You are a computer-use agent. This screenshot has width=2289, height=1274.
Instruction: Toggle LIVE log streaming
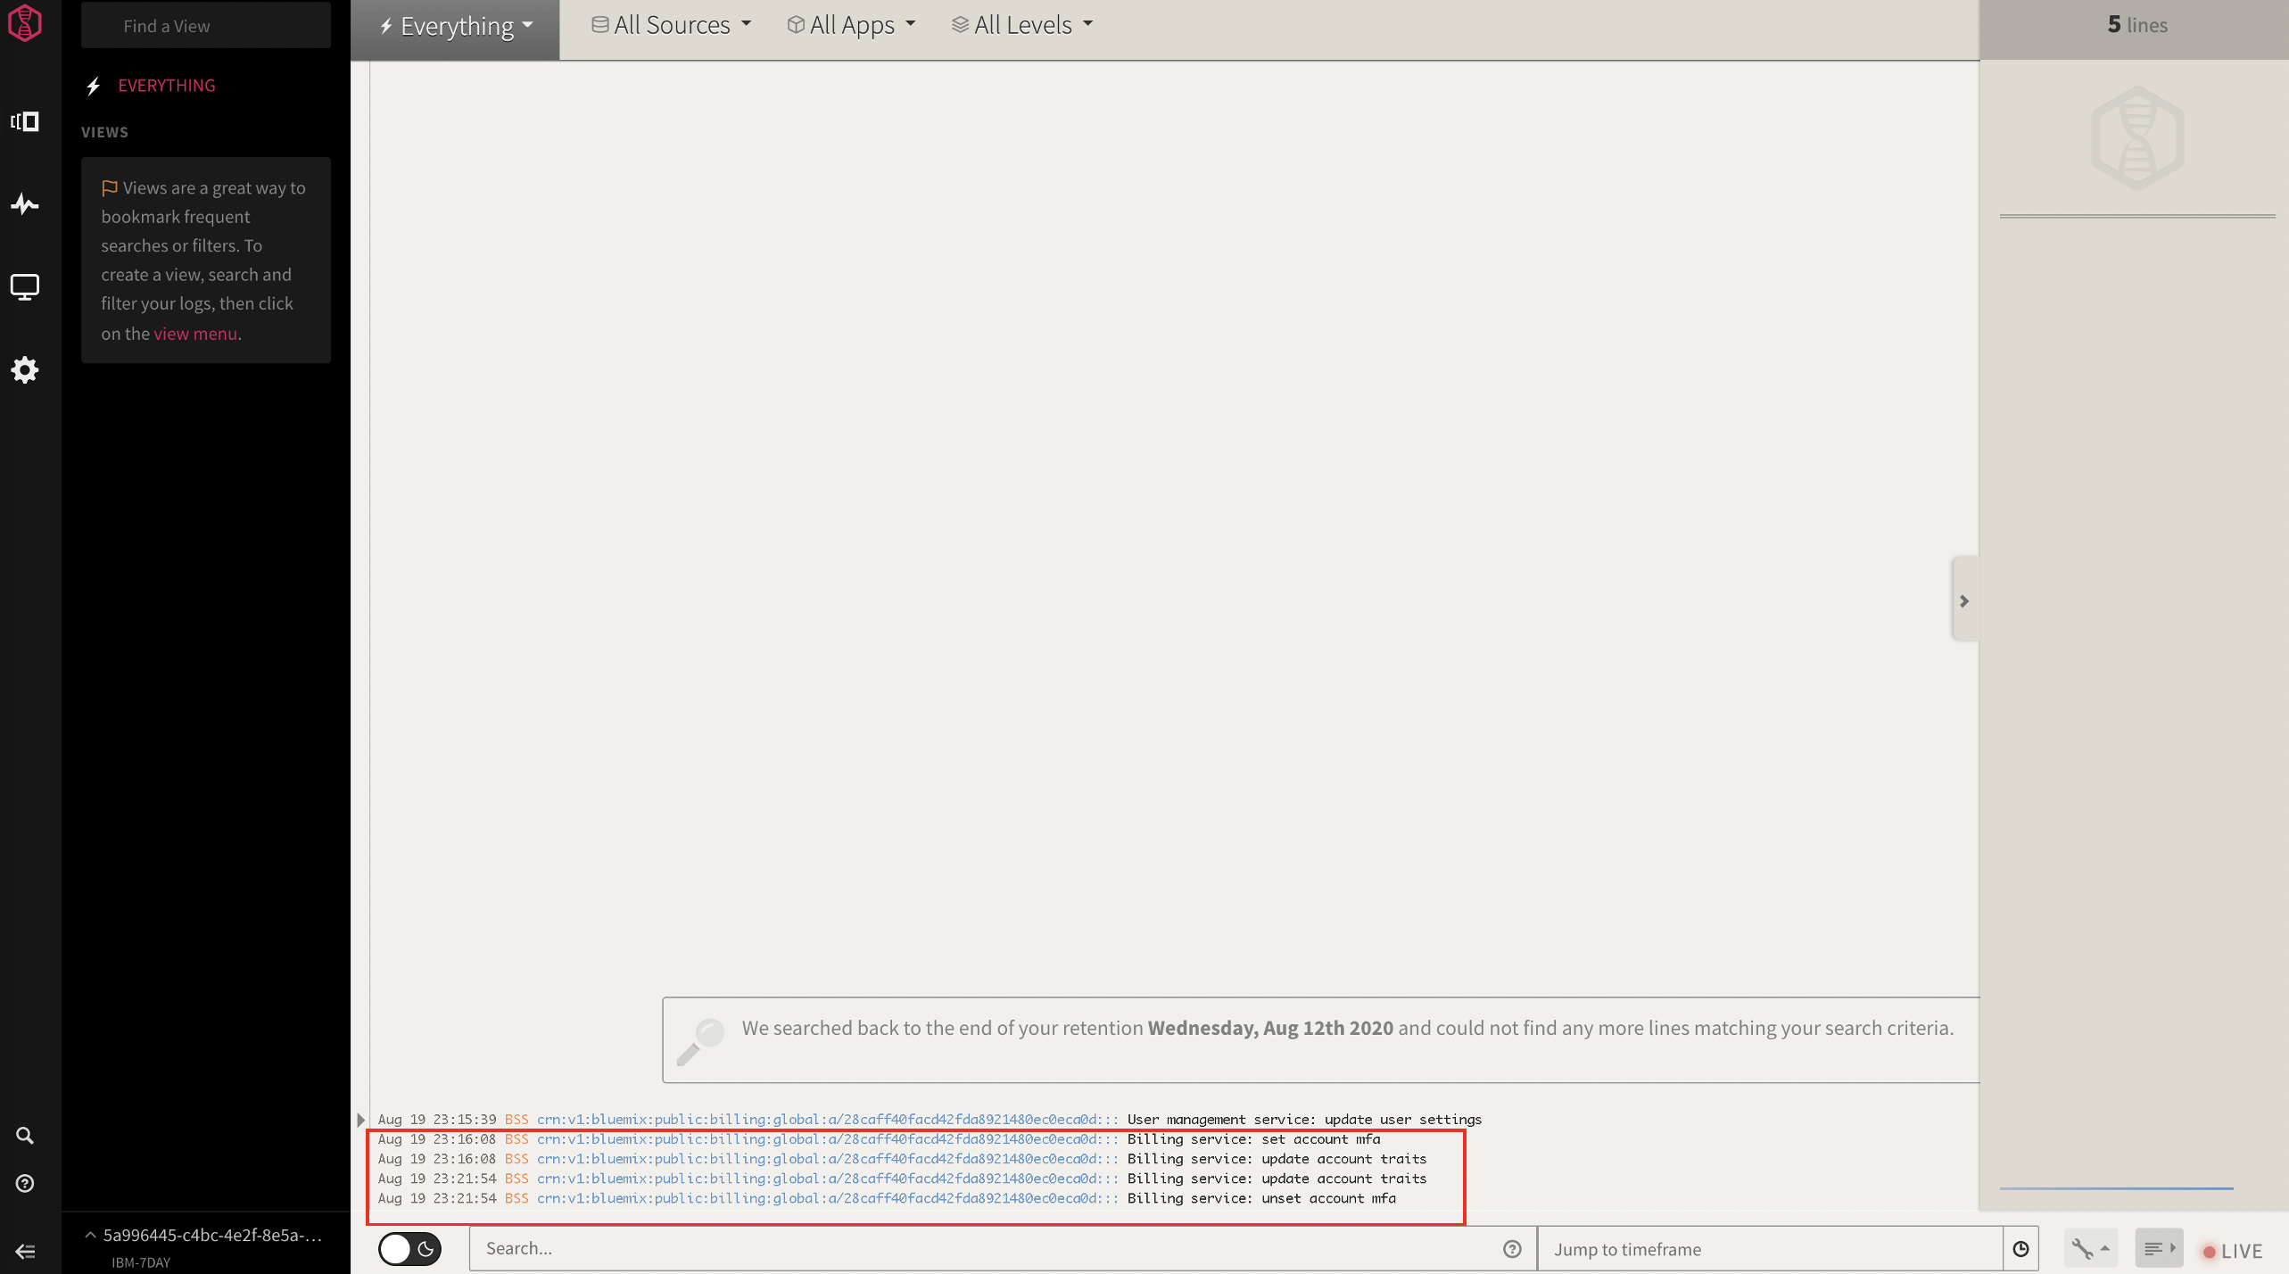tap(2233, 1251)
